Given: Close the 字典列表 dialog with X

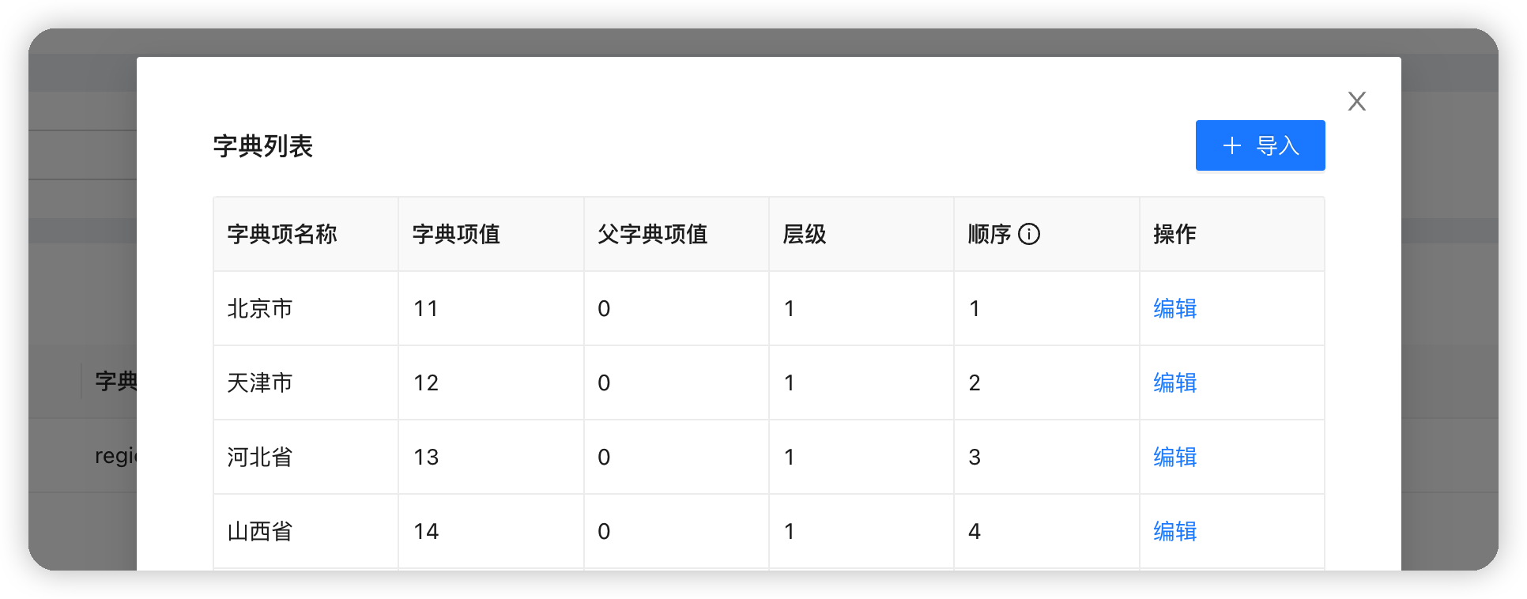Looking at the screenshot, I should pyautogui.click(x=1357, y=101).
